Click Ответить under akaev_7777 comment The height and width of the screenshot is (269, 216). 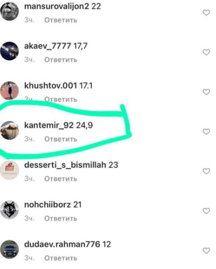point(60,60)
